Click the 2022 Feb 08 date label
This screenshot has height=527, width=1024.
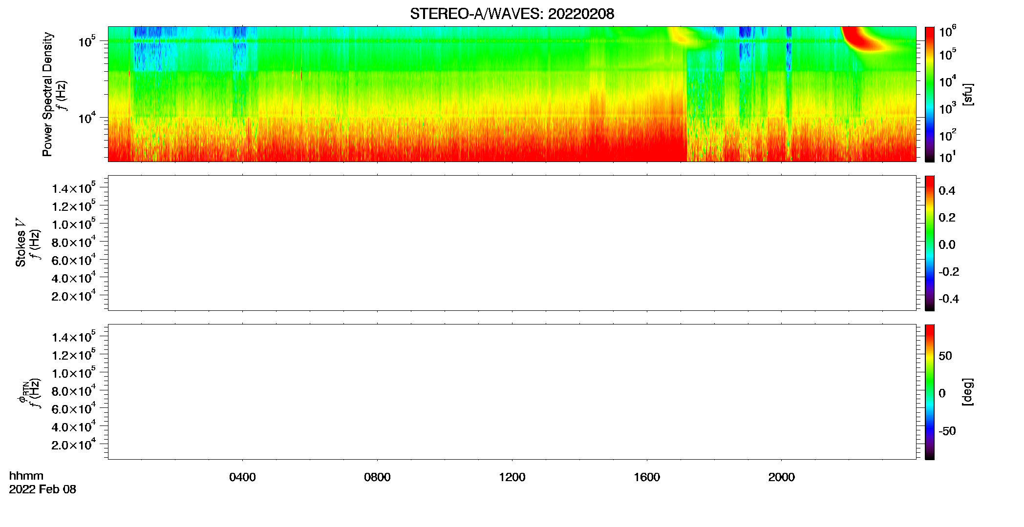coord(43,489)
